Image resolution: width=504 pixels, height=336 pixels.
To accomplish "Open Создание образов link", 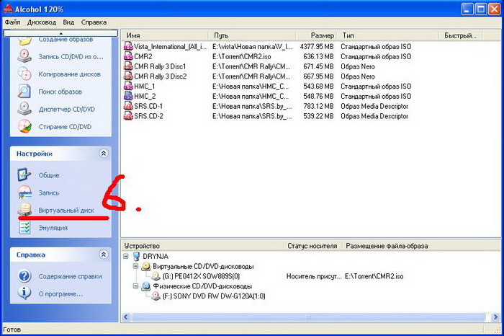I will coord(66,39).
